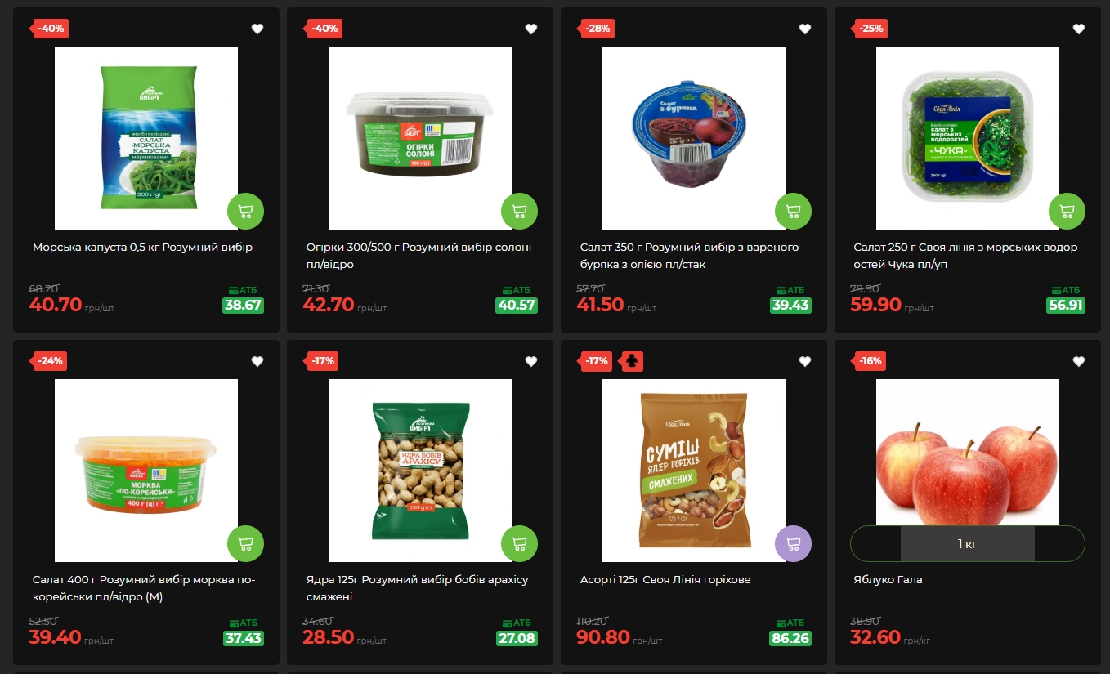Decrease Яблуко Гала quantity on left side
This screenshot has height=674, width=1110.
[876, 543]
